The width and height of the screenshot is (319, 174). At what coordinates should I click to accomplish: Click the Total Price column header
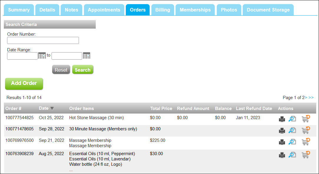click(161, 109)
